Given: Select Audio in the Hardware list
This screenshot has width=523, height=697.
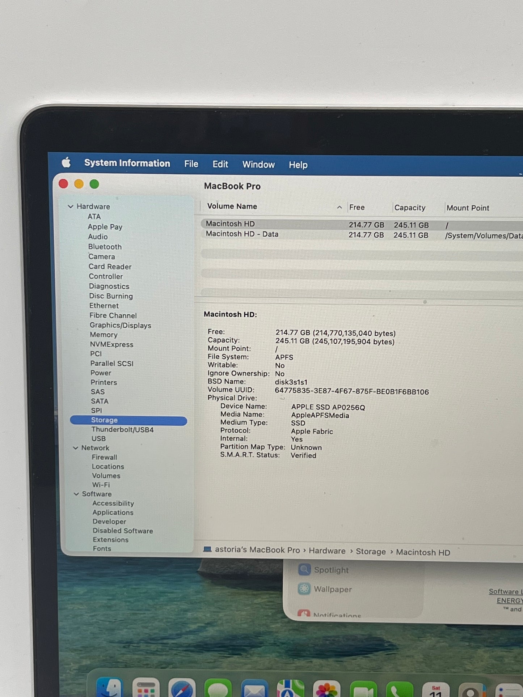Looking at the screenshot, I should coord(98,237).
